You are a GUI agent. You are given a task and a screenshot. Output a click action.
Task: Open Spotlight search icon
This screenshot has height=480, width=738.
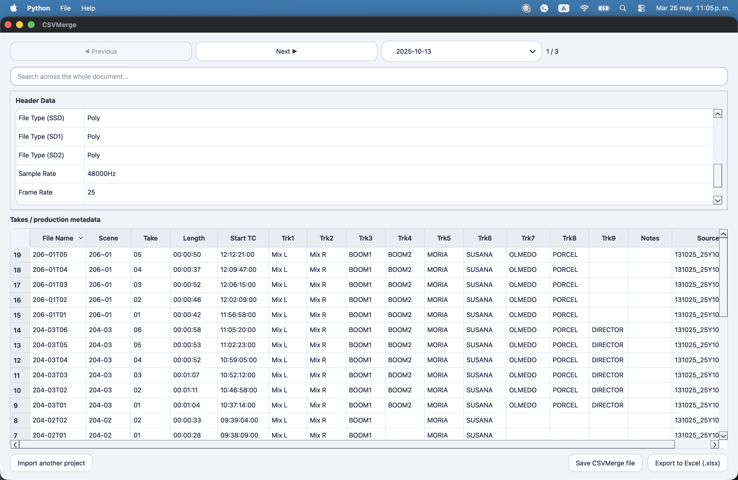[x=623, y=8]
